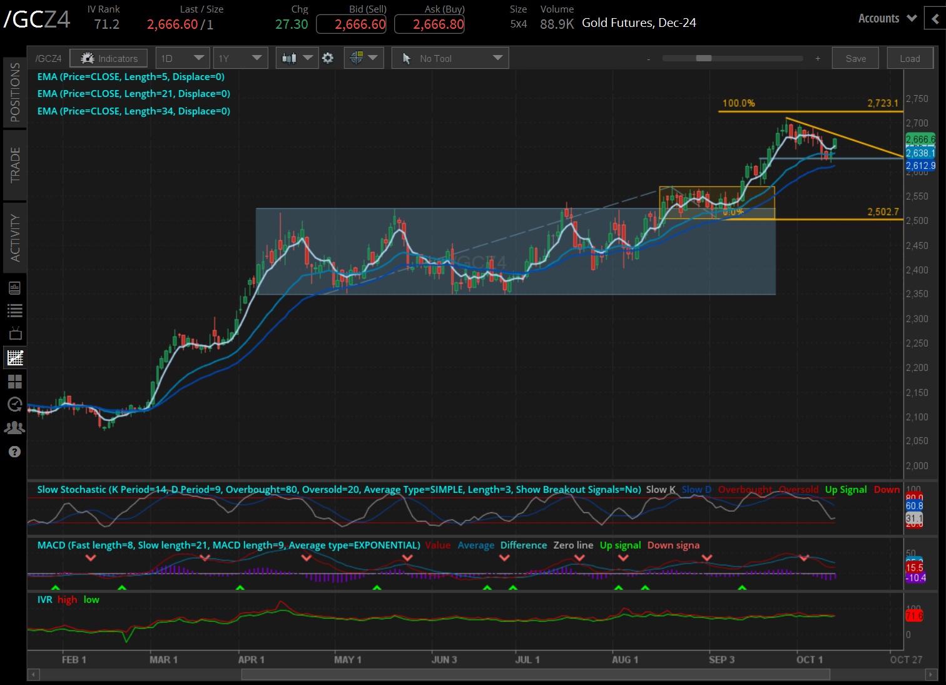Screen dimensions: 946x685
Task: Select the watchlist icon in the sidebar
Action: tap(14, 311)
